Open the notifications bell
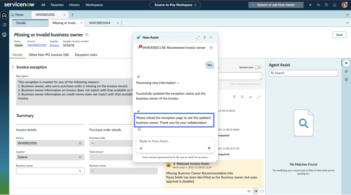The width and height of the screenshot is (351, 195). [x=335, y=5]
